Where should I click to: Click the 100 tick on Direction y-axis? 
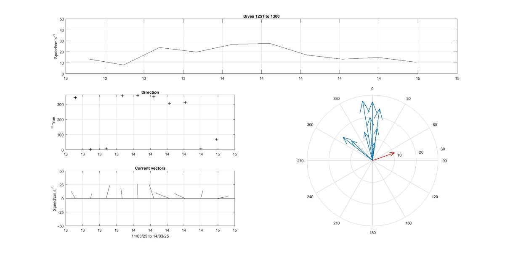pos(60,135)
